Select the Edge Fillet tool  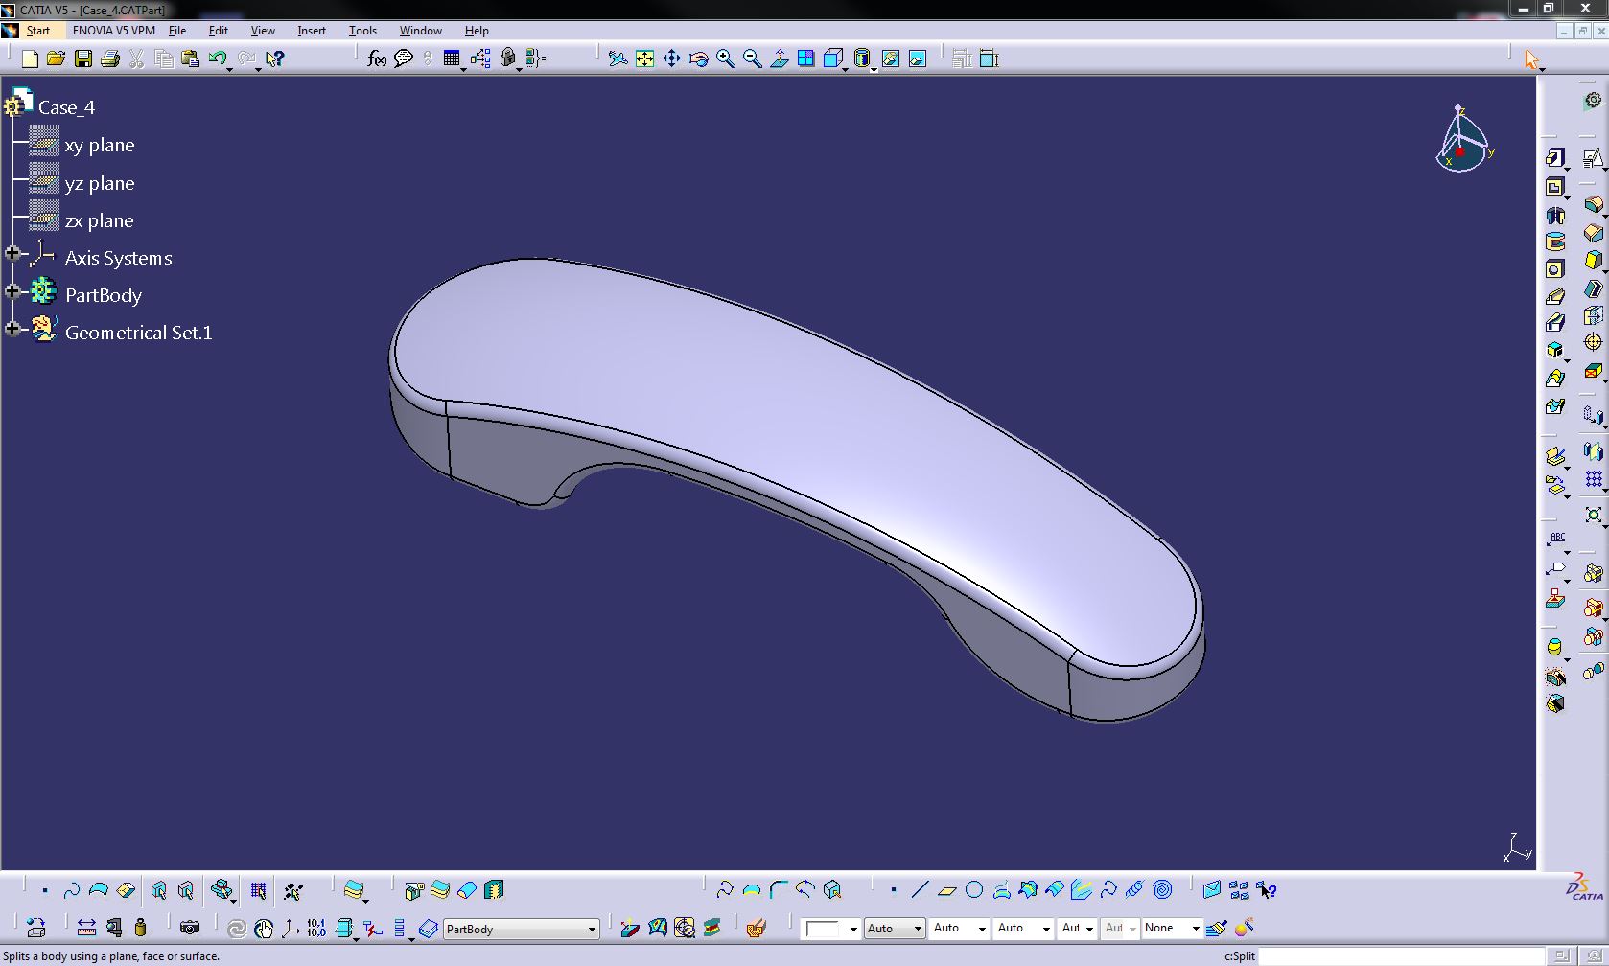(1594, 205)
